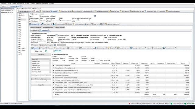195x109 pixels.
Task: Click Показать закрытые button
Action: click(36, 27)
